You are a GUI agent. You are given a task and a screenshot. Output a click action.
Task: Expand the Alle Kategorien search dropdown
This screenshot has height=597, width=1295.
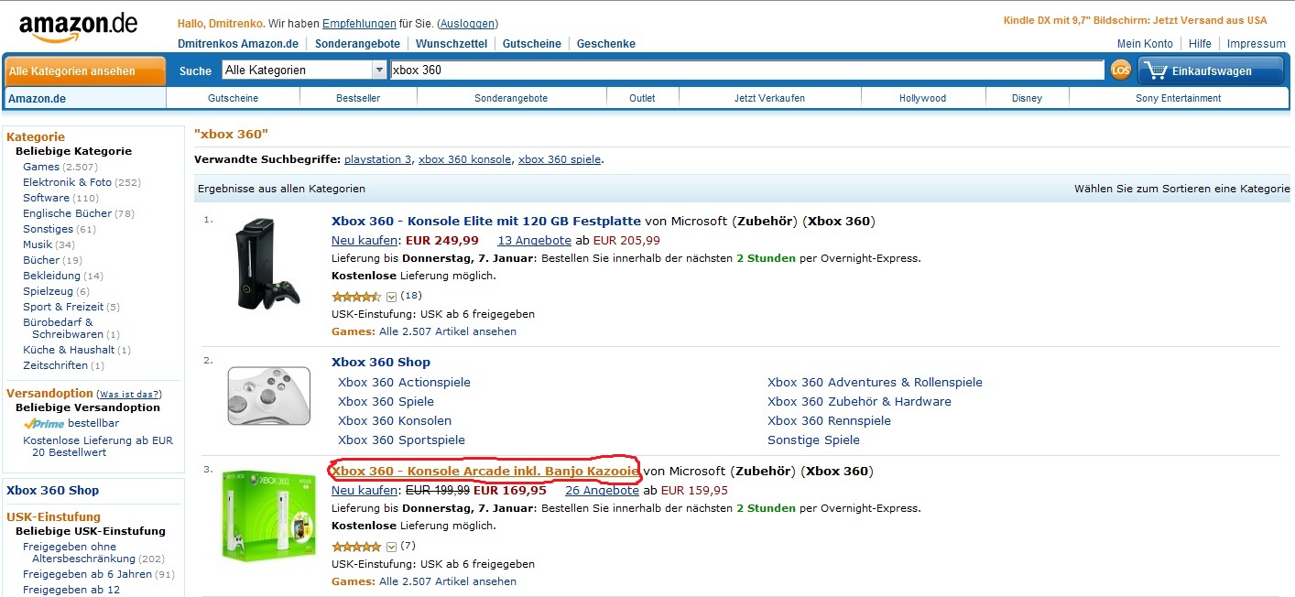379,70
